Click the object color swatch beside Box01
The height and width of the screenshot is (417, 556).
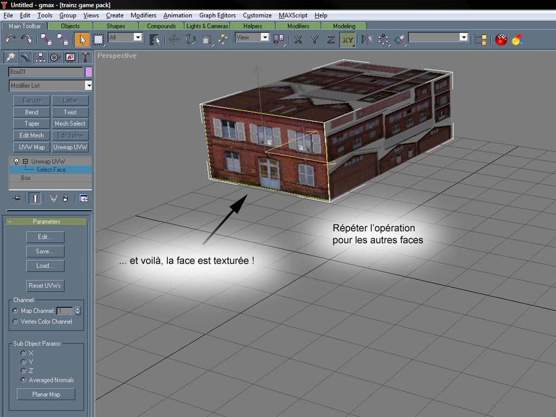(89, 72)
